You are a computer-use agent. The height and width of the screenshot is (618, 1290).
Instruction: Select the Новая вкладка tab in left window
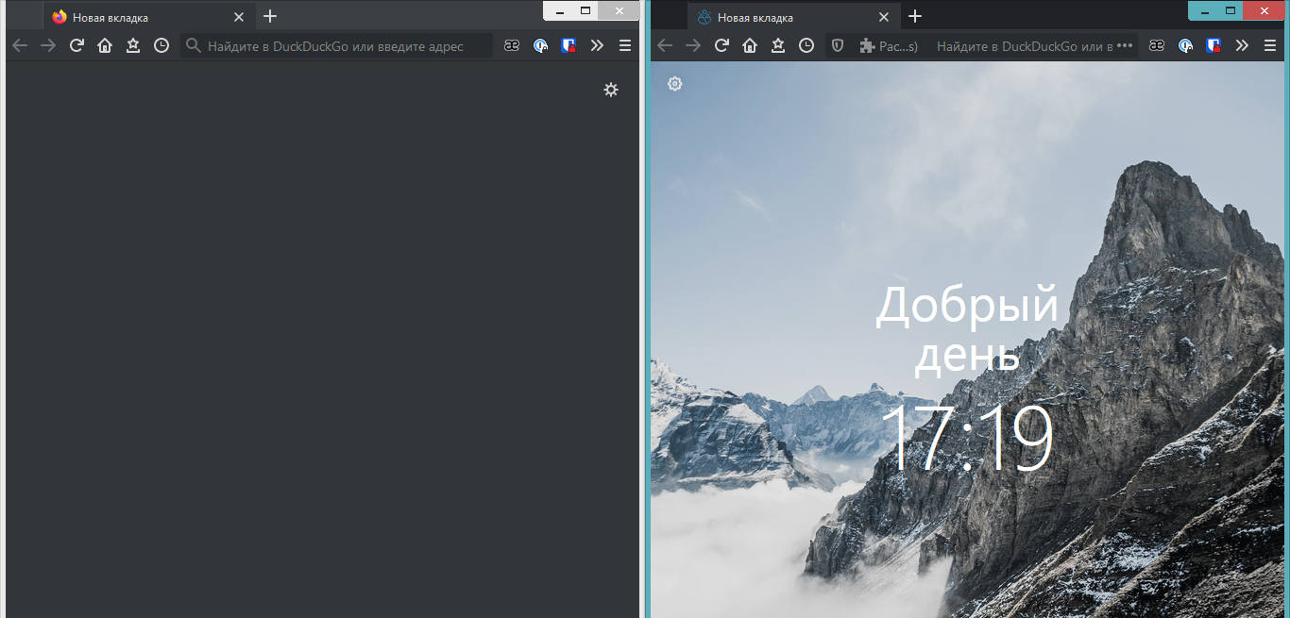[x=147, y=17]
